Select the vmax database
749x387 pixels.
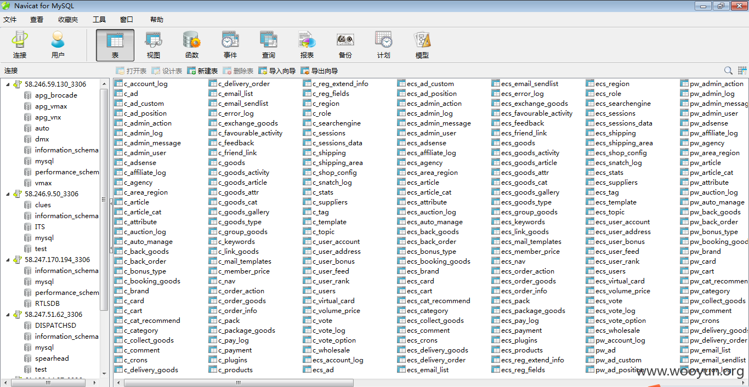(38, 183)
